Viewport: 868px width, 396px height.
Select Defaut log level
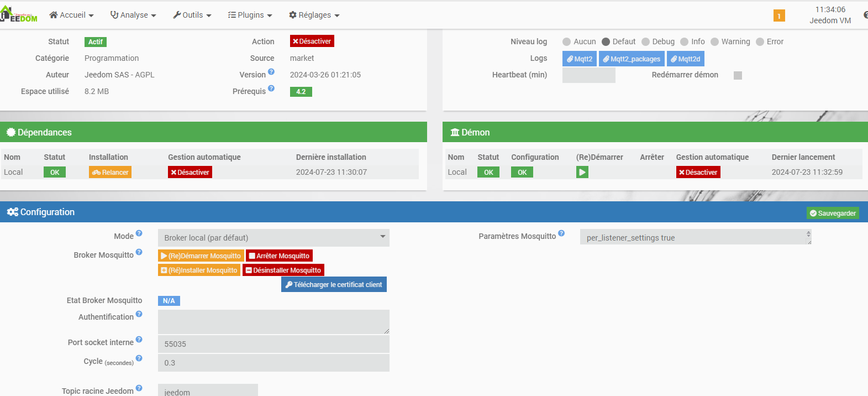[x=606, y=41]
